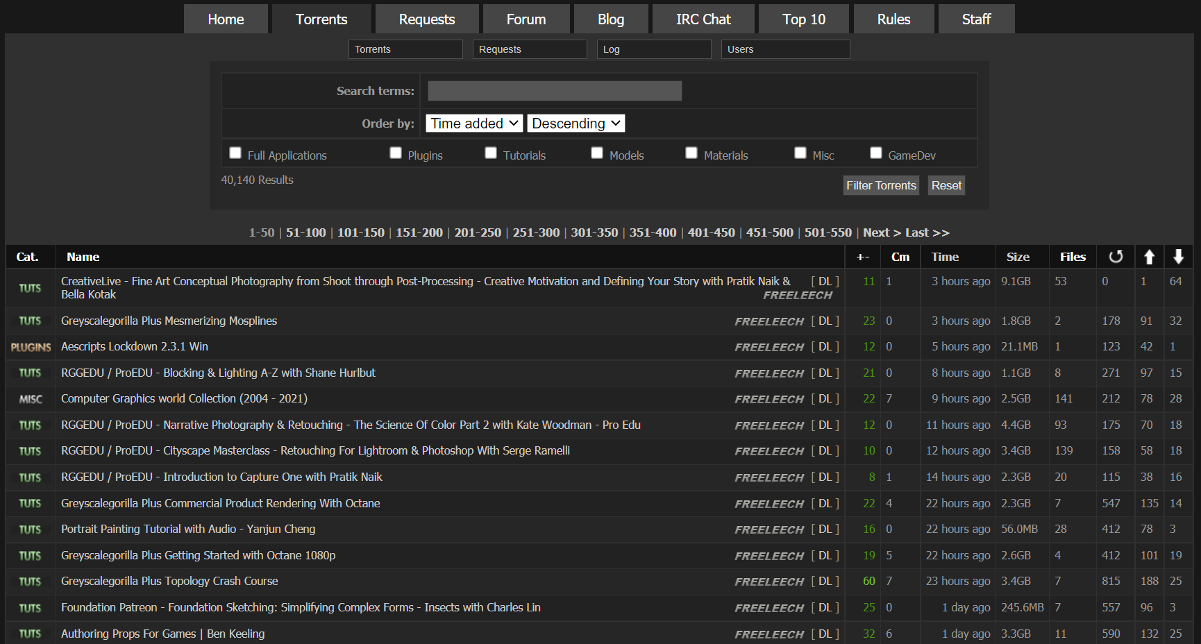This screenshot has width=1201, height=644.
Task: Open RGGEDU Introduction to Capture One torrent
Action: [x=221, y=477]
